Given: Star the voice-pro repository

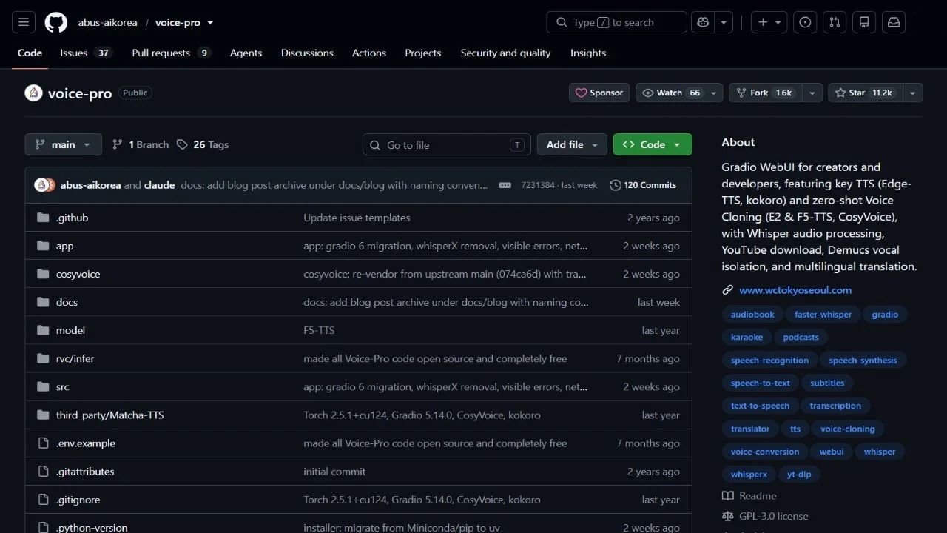Looking at the screenshot, I should 866,93.
